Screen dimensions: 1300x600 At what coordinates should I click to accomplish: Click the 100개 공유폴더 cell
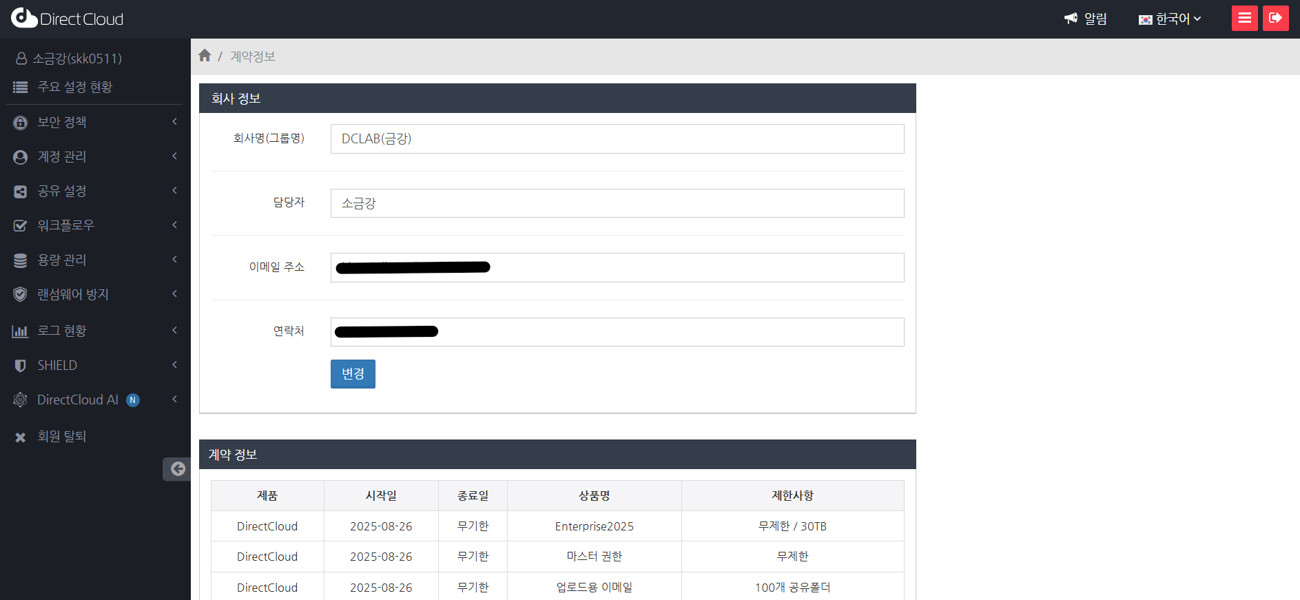(793, 588)
